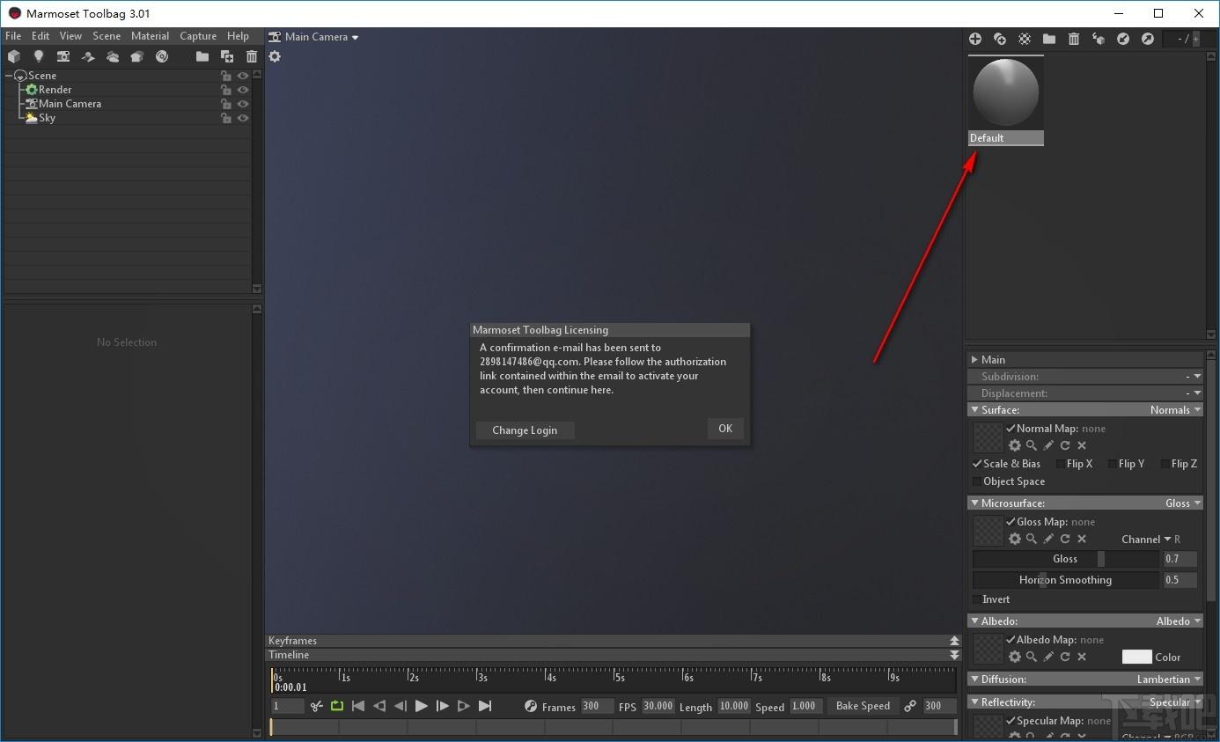Create new folder in scene toolbar
This screenshot has height=742, width=1220.
[x=202, y=56]
